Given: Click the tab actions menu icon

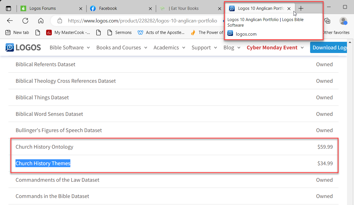Looking at the screenshot, I should [x=9, y=8].
